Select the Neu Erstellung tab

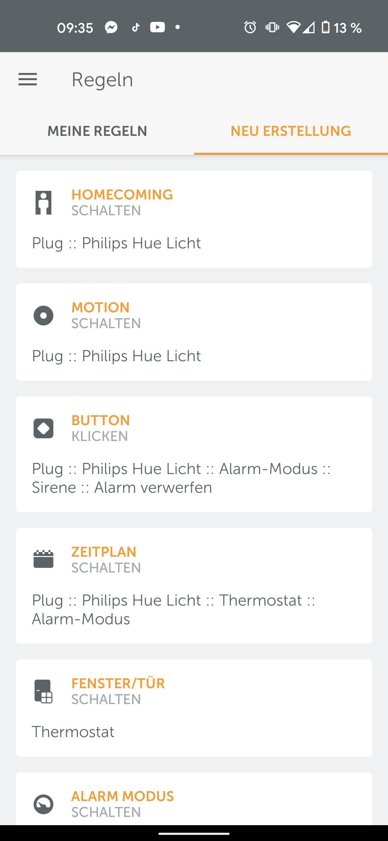pos(291,131)
